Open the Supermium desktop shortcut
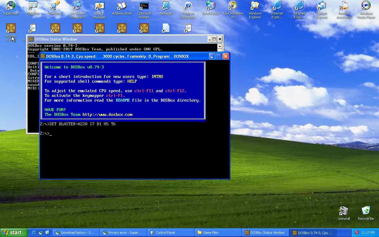The height and width of the screenshot is (237, 379). pyautogui.click(x=11, y=8)
